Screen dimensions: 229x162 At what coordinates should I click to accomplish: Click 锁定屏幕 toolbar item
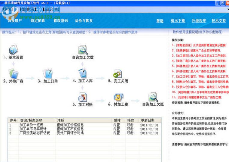pyautogui.click(x=38, y=21)
